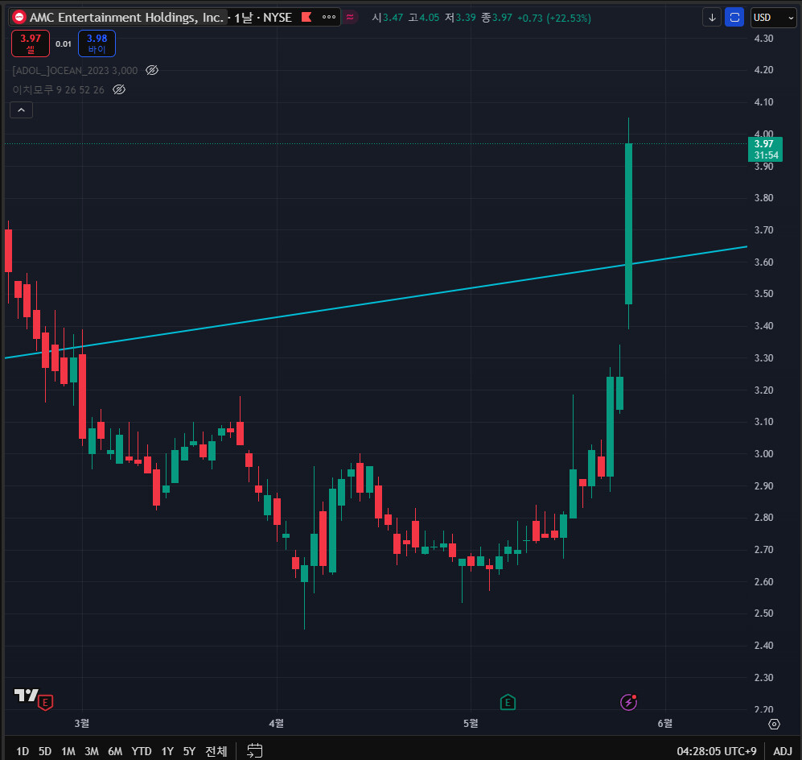The width and height of the screenshot is (802, 760).
Task: Select the 전체 time range
Action: (x=216, y=751)
